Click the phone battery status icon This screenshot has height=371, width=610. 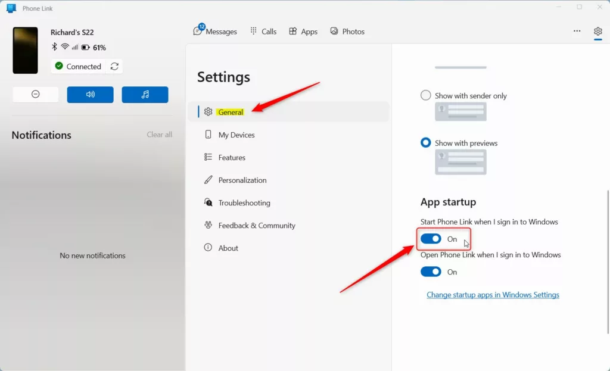[85, 48]
